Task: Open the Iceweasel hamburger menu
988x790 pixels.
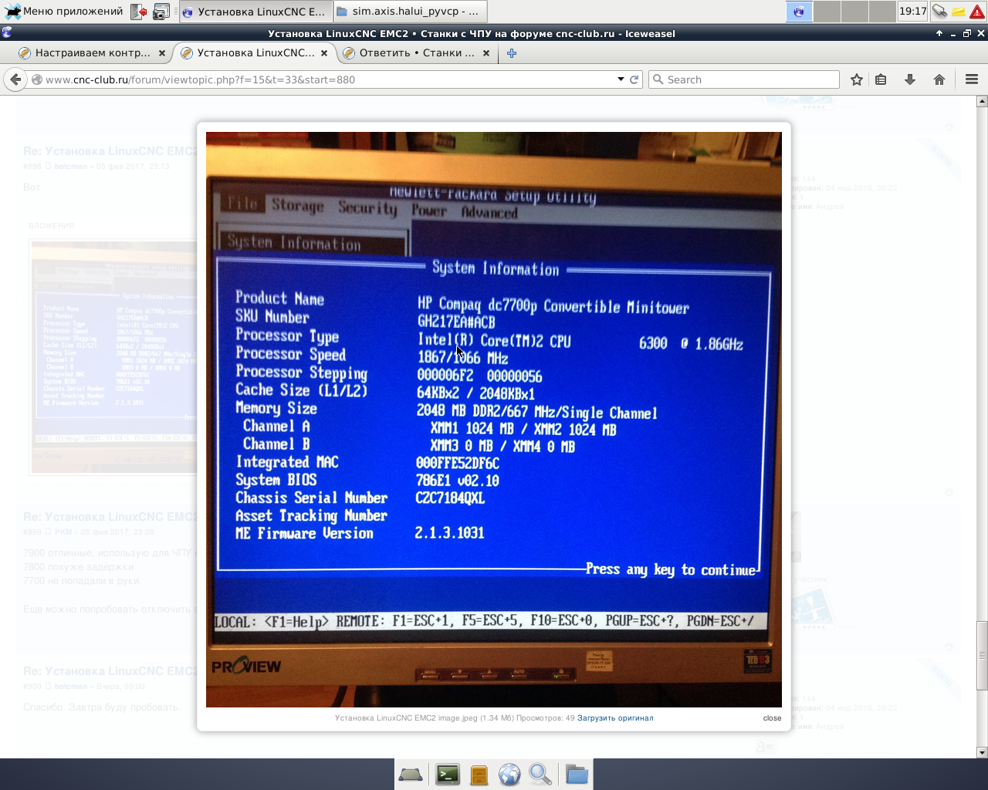Action: click(x=972, y=79)
